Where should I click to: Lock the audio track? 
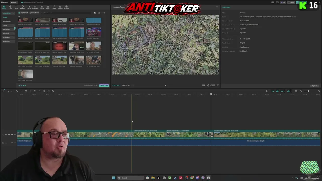(6, 143)
